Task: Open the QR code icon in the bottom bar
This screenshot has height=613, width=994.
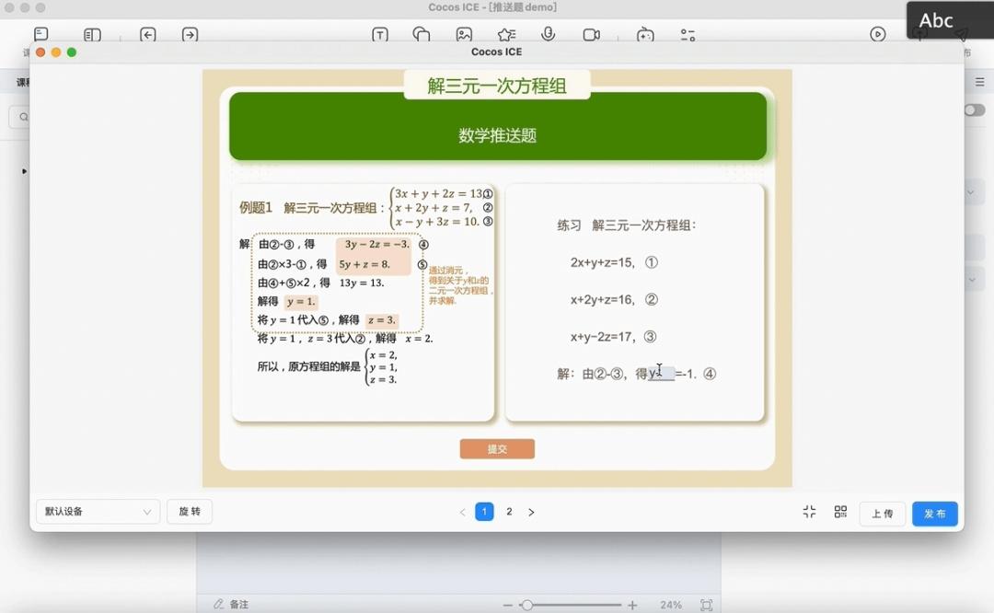Action: tap(840, 513)
